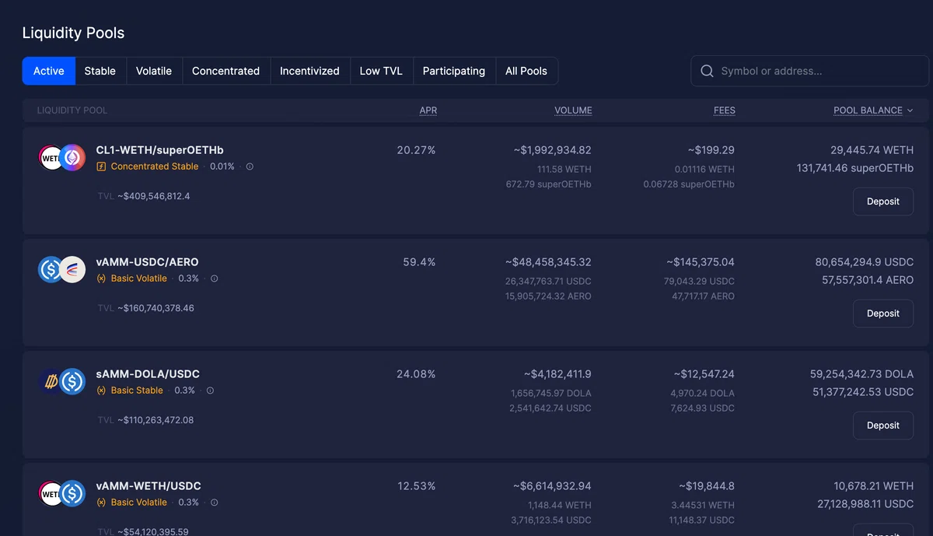Switch to the Volatile tab

click(x=154, y=71)
